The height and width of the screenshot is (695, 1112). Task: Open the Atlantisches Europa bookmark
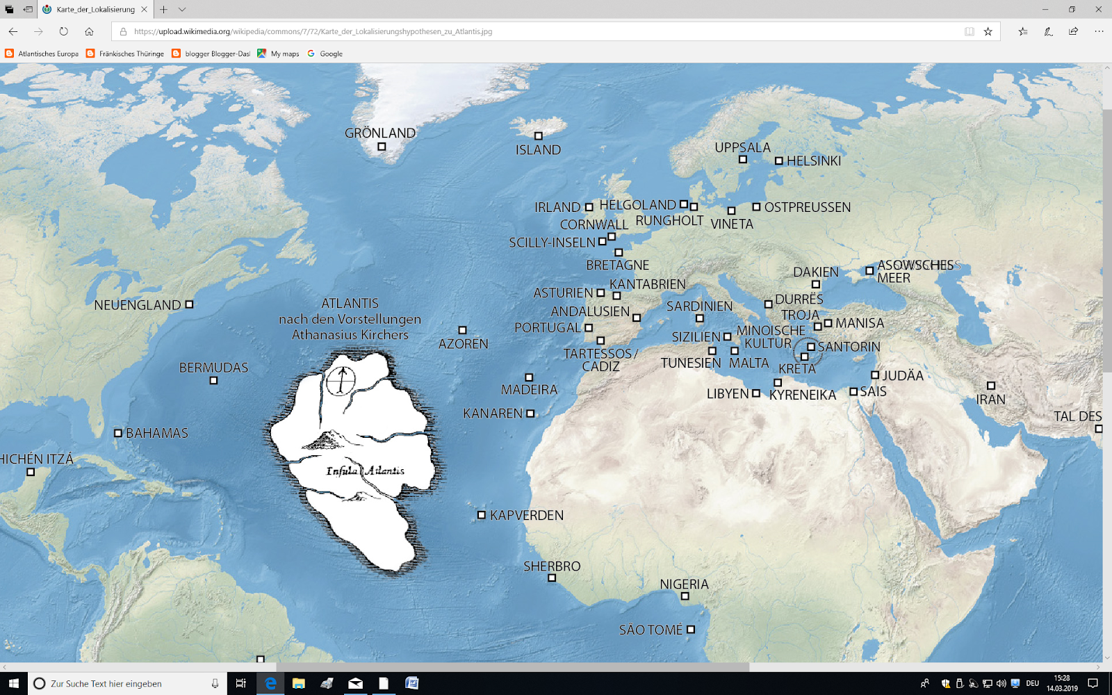(42, 54)
